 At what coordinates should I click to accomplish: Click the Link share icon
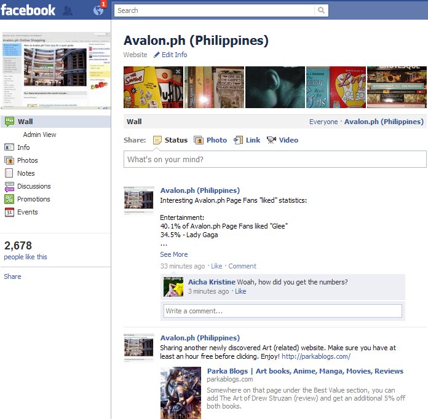(239, 140)
